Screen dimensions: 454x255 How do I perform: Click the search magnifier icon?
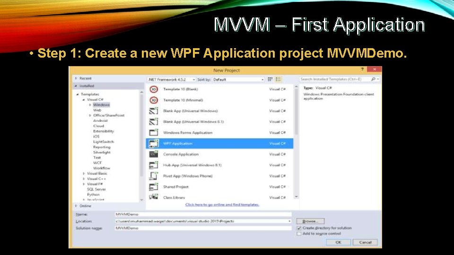click(373, 79)
